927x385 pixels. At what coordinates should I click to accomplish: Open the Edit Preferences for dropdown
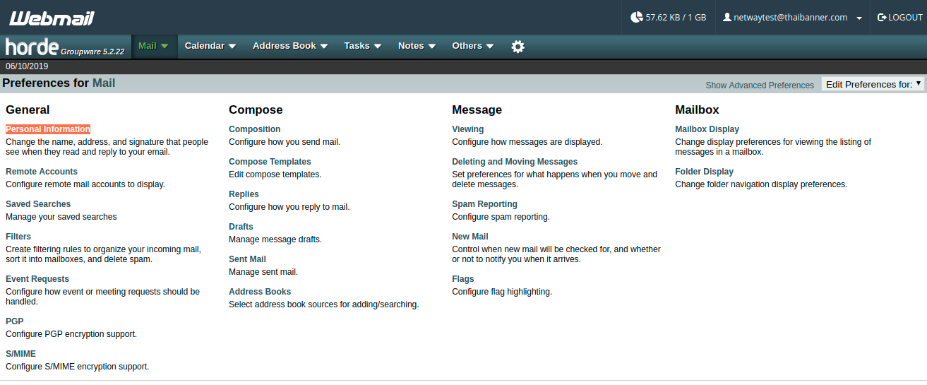[873, 84]
